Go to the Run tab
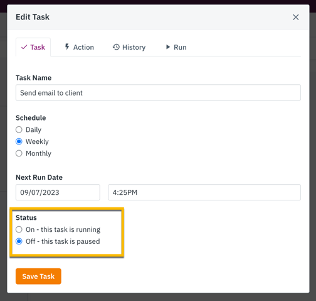The image size is (316, 301). (176, 47)
